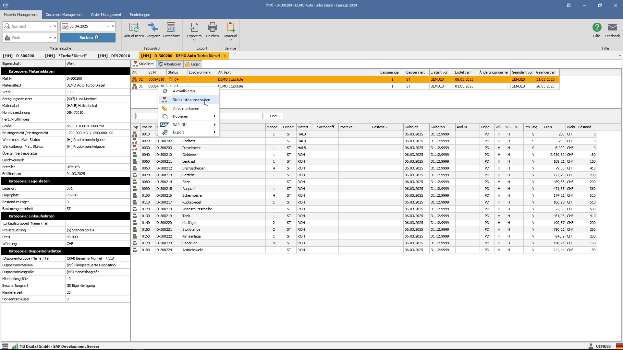Viewport: 623px width, 350px height.
Task: Switch to the Arbeitsplan tab
Action: click(x=169, y=64)
